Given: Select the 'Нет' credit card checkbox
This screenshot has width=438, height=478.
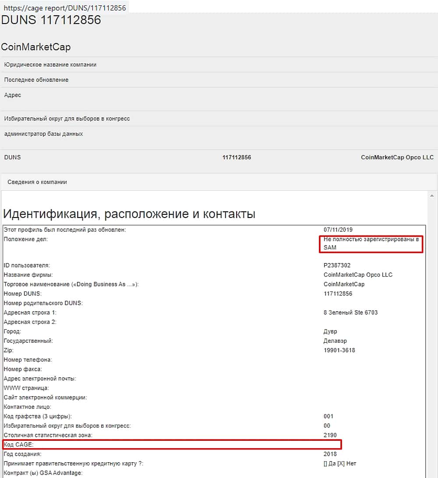Looking at the screenshot, I should tap(342, 464).
